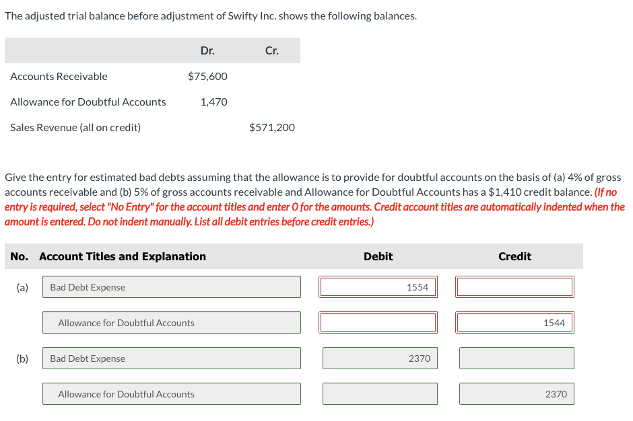This screenshot has height=421, width=633.
Task: Select the empty credit field for Bad Debt Expense (b)
Action: (x=516, y=358)
